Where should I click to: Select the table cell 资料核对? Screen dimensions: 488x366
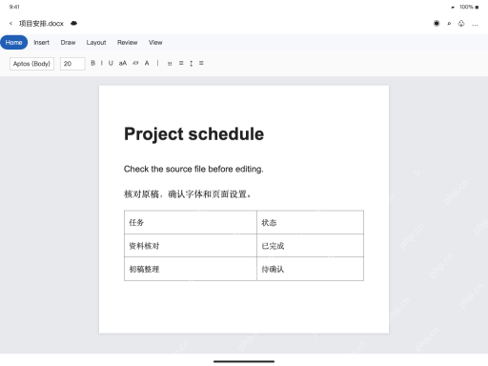[191, 246]
